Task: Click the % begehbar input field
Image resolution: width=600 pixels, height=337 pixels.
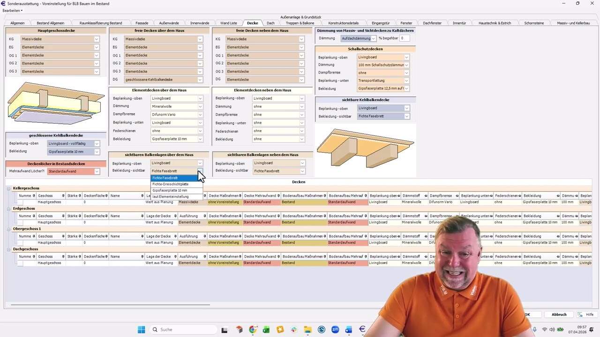Action: (404, 38)
